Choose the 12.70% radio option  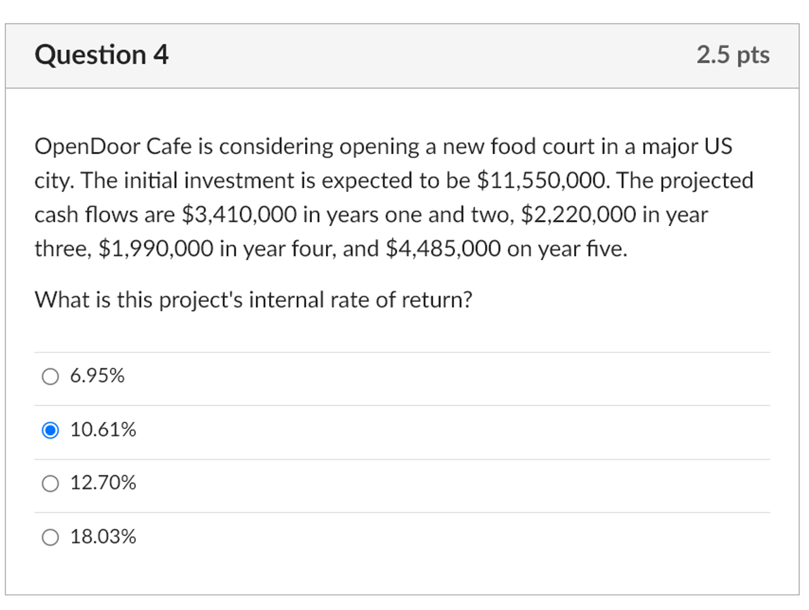coord(50,484)
